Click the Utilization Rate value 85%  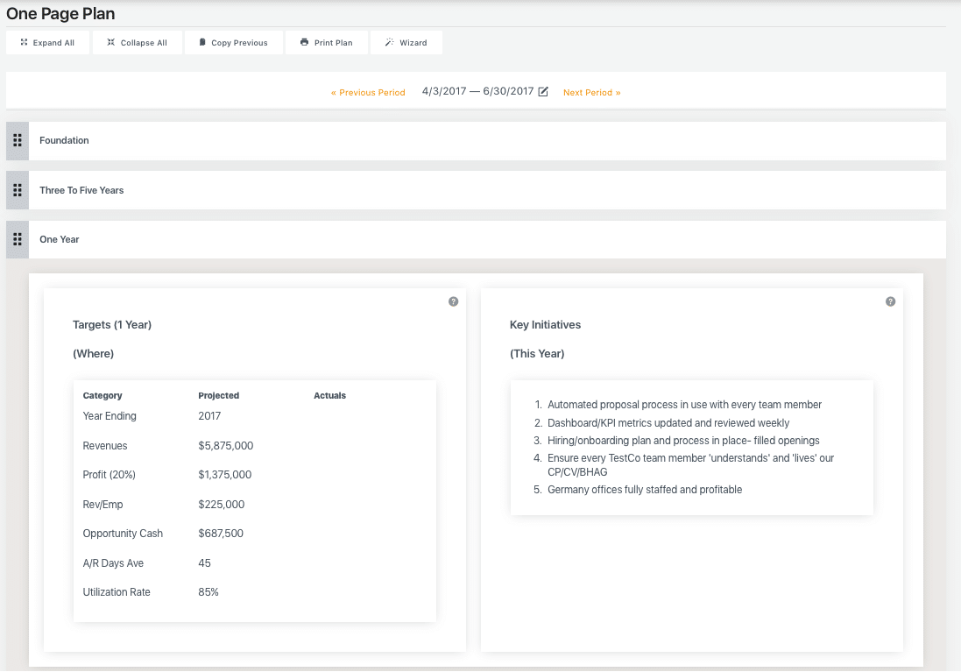[x=208, y=592]
